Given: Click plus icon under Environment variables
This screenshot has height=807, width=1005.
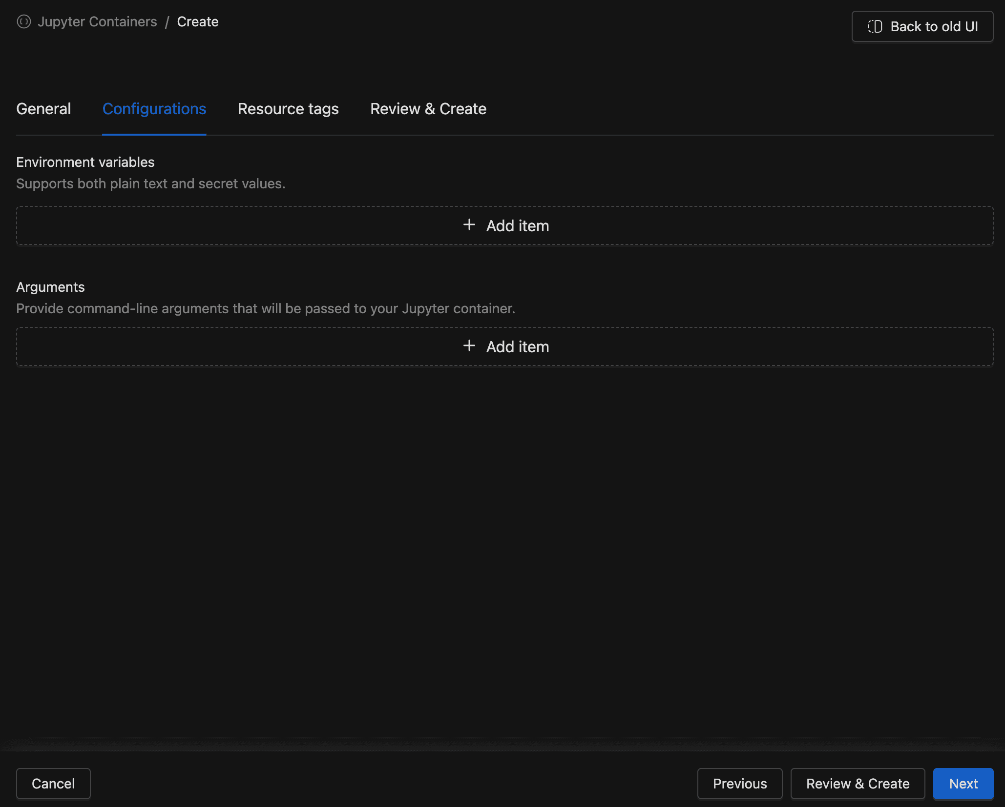Looking at the screenshot, I should tap(469, 225).
